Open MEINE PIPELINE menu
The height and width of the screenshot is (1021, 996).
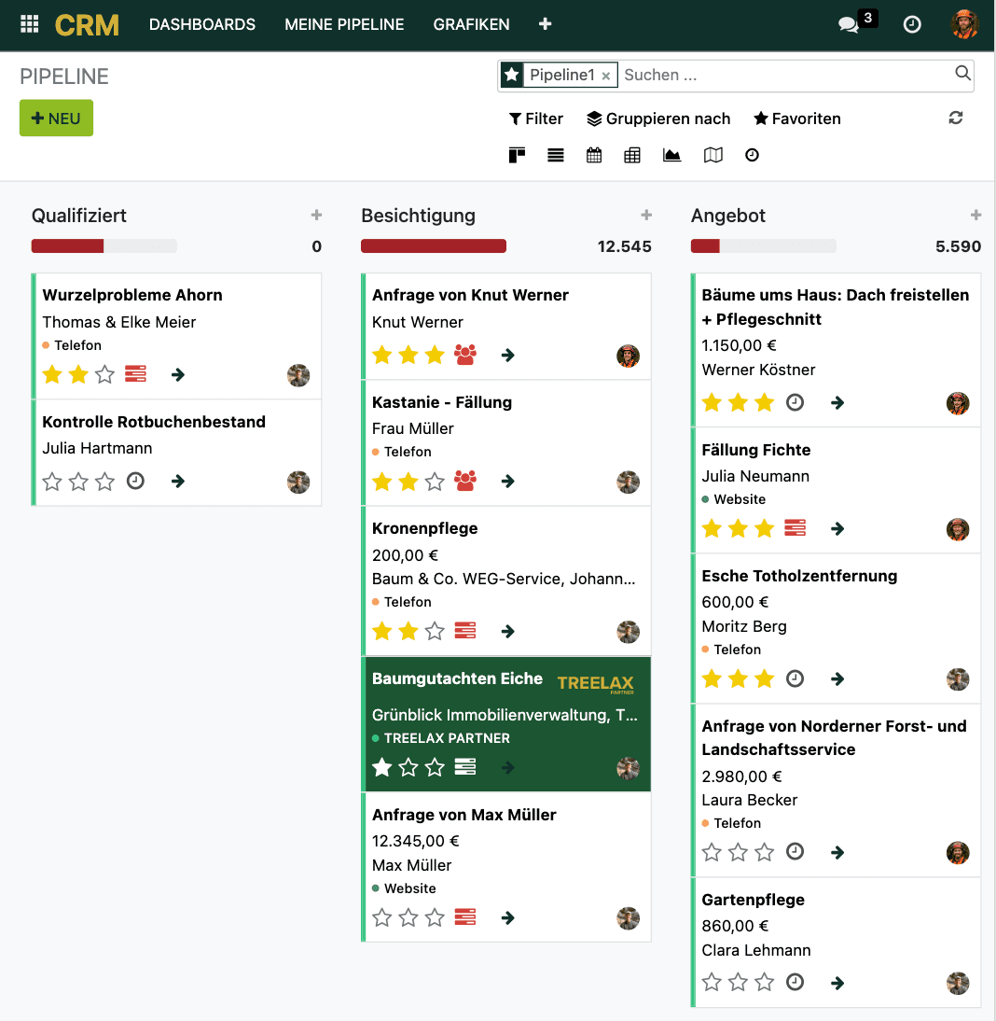click(x=344, y=25)
